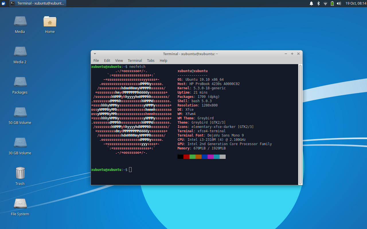Open the File System icon
The height and width of the screenshot is (229, 367).
pos(20,204)
